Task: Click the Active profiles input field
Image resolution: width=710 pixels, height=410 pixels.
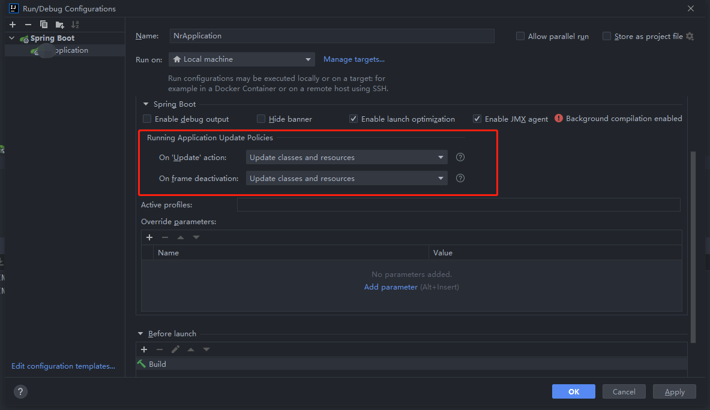Action: click(459, 205)
